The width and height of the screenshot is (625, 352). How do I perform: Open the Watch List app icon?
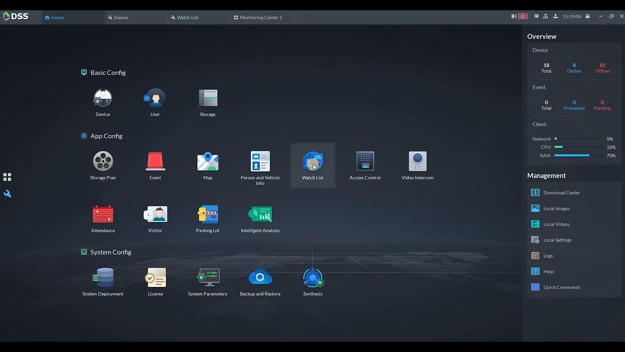point(312,161)
